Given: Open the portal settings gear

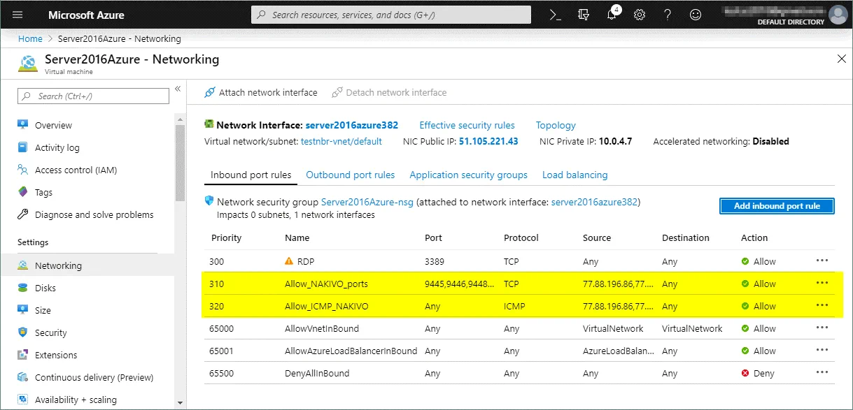Looking at the screenshot, I should point(639,15).
